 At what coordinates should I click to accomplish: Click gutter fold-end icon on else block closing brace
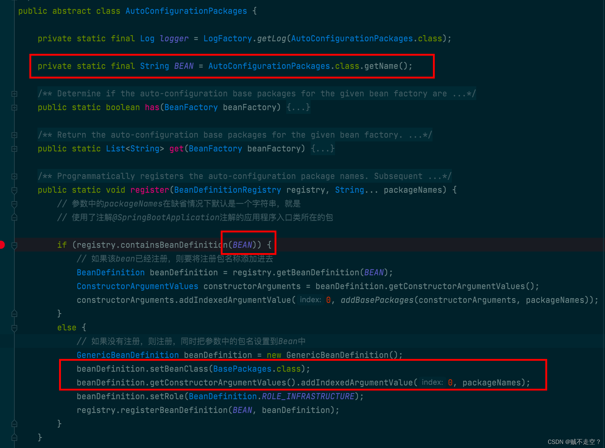(14, 424)
